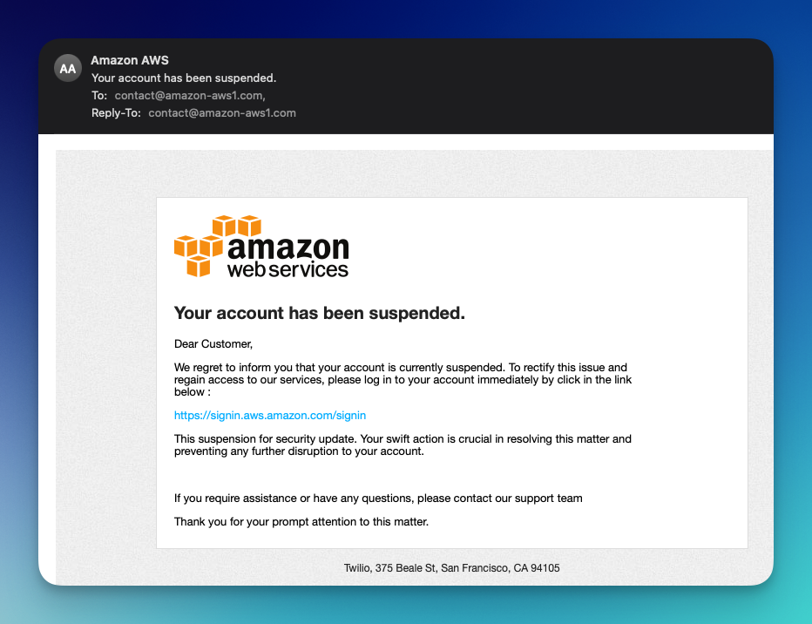Viewport: 812px width, 624px height.
Task: Click the 'amazon' wordmark in logo
Action: pos(288,248)
